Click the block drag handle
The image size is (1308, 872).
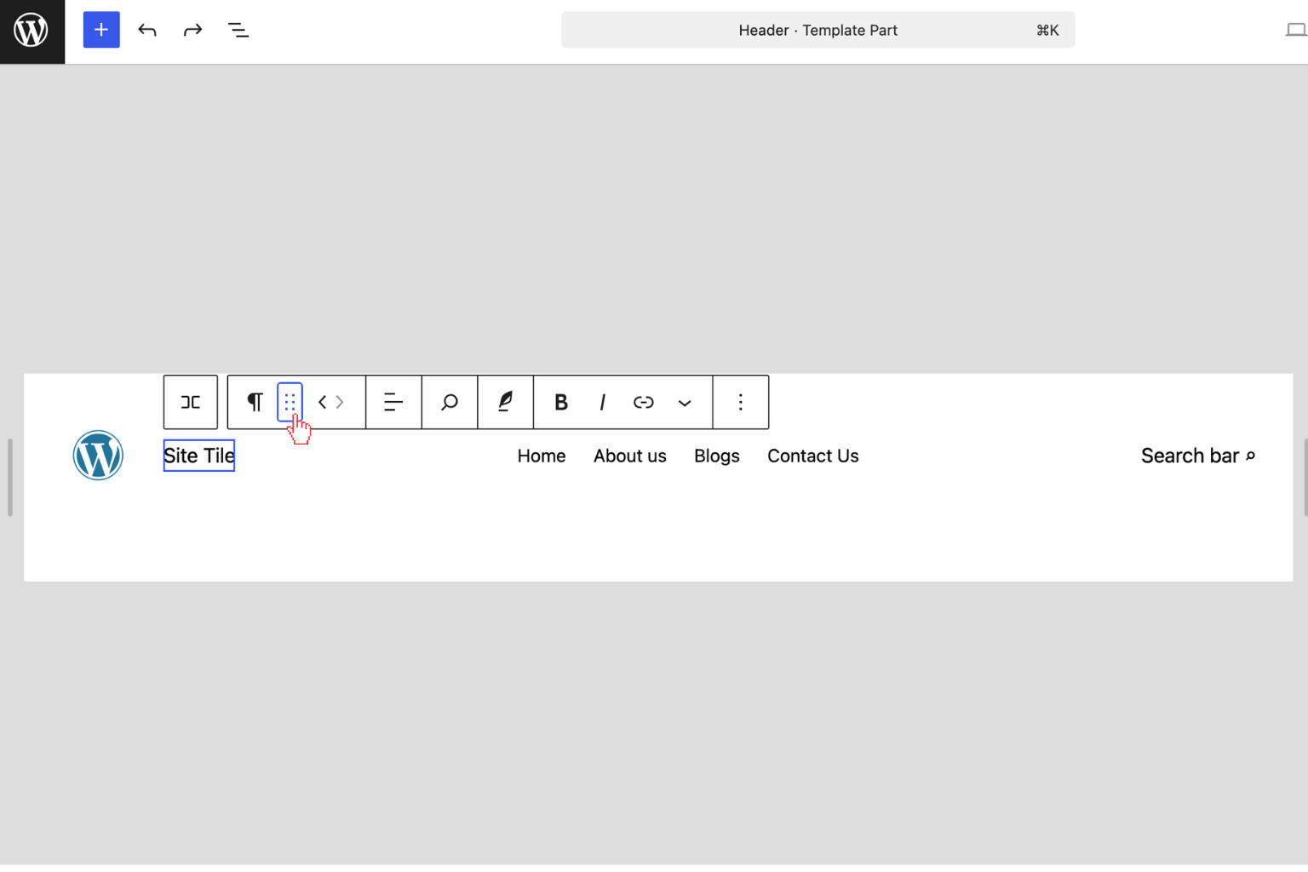(x=290, y=402)
